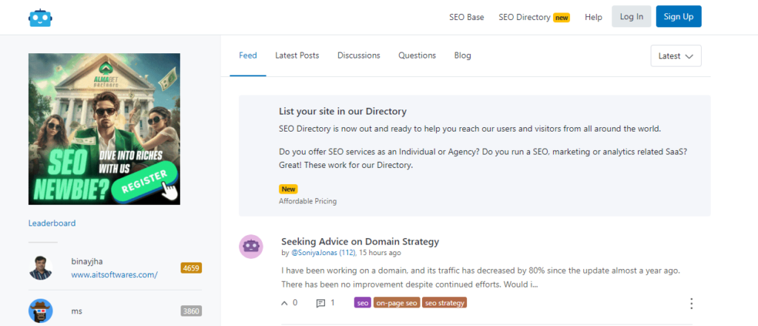Click the Sign Up button
This screenshot has width=758, height=326.
tap(678, 17)
